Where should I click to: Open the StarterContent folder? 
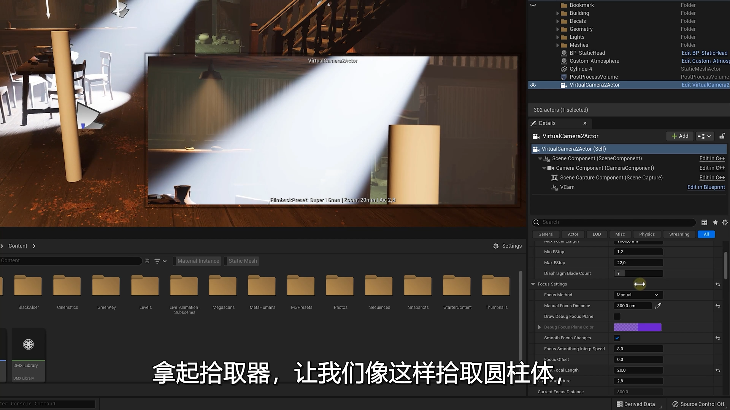(x=457, y=292)
